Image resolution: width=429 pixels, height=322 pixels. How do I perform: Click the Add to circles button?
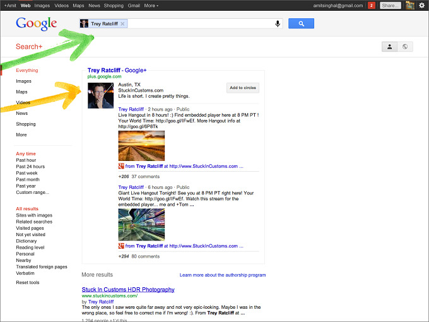243,88
